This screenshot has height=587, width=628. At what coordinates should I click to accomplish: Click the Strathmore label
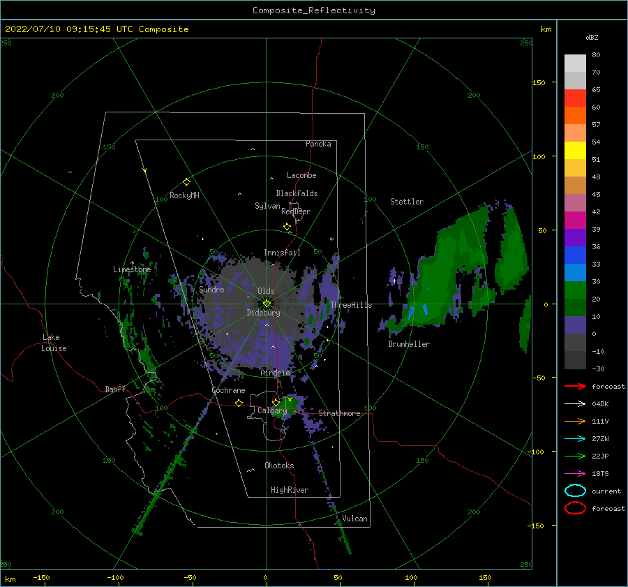point(339,413)
